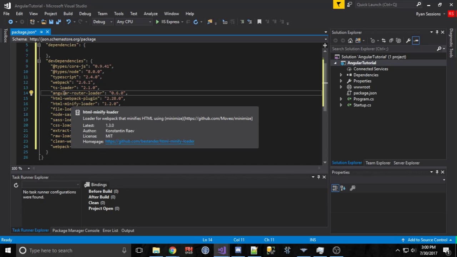Click the Undo toolbar arrow
This screenshot has height=257, width=457.
pyautogui.click(x=68, y=22)
